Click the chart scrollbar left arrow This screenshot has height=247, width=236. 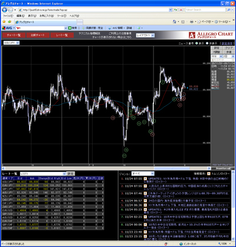click(3, 168)
